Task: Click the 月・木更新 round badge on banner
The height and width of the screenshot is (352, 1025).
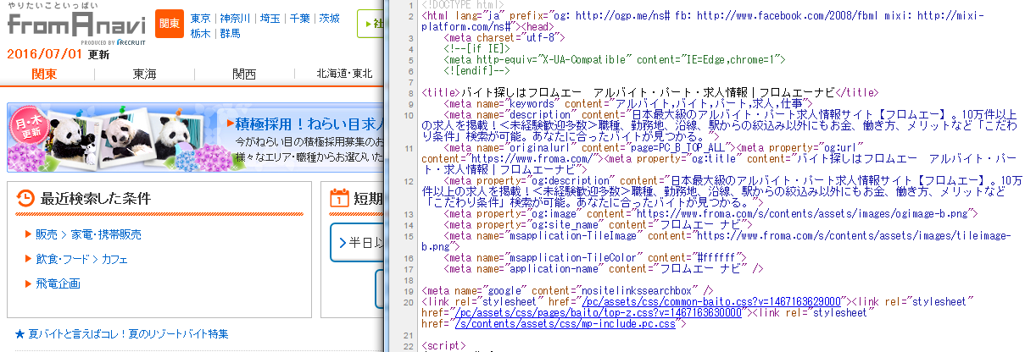Action: (x=31, y=128)
